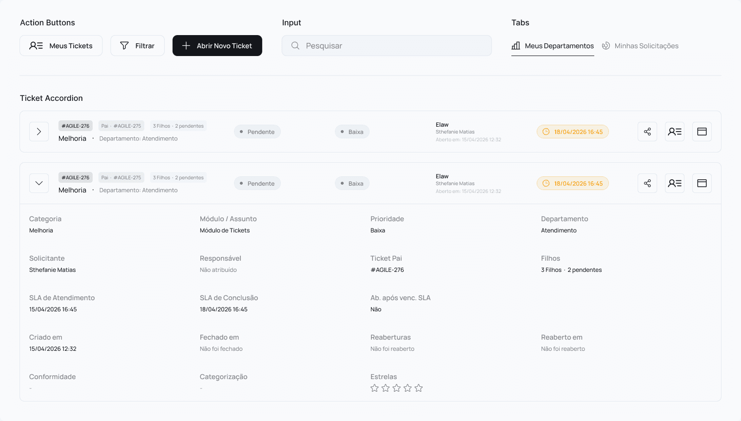The width and height of the screenshot is (741, 421).
Task: Click Filhos value 3 Filhos 2 pendentes
Action: click(x=571, y=270)
